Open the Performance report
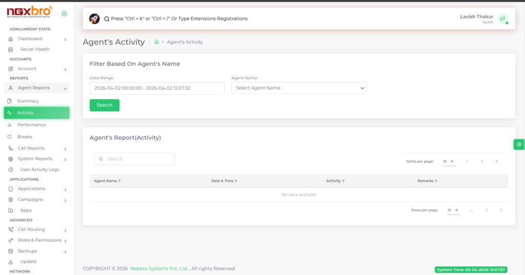The height and width of the screenshot is (275, 525). (31, 125)
